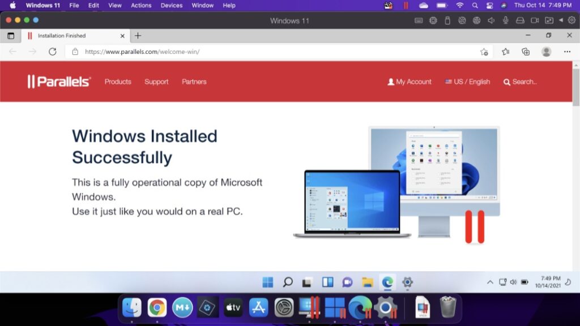Expand hidden icons chevron in Windows taskbar
Image resolution: width=580 pixels, height=326 pixels.
coord(489,282)
